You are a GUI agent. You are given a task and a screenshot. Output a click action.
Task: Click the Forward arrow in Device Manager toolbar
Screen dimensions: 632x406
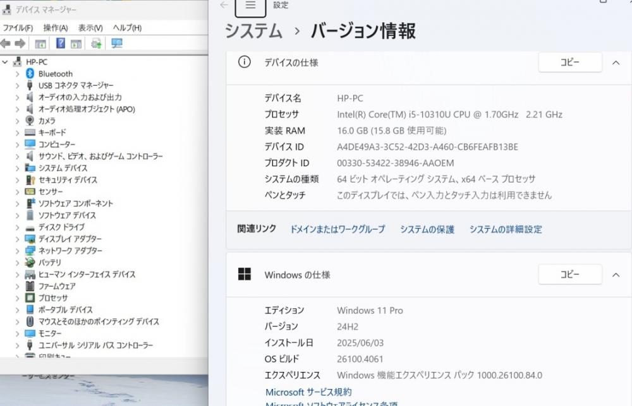tap(20, 43)
